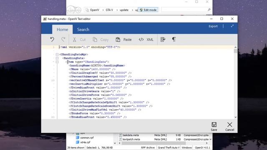This screenshot has width=267, height=150.
Task: Click the forward navigation arrow in OpenIV
Action: tap(78, 10)
